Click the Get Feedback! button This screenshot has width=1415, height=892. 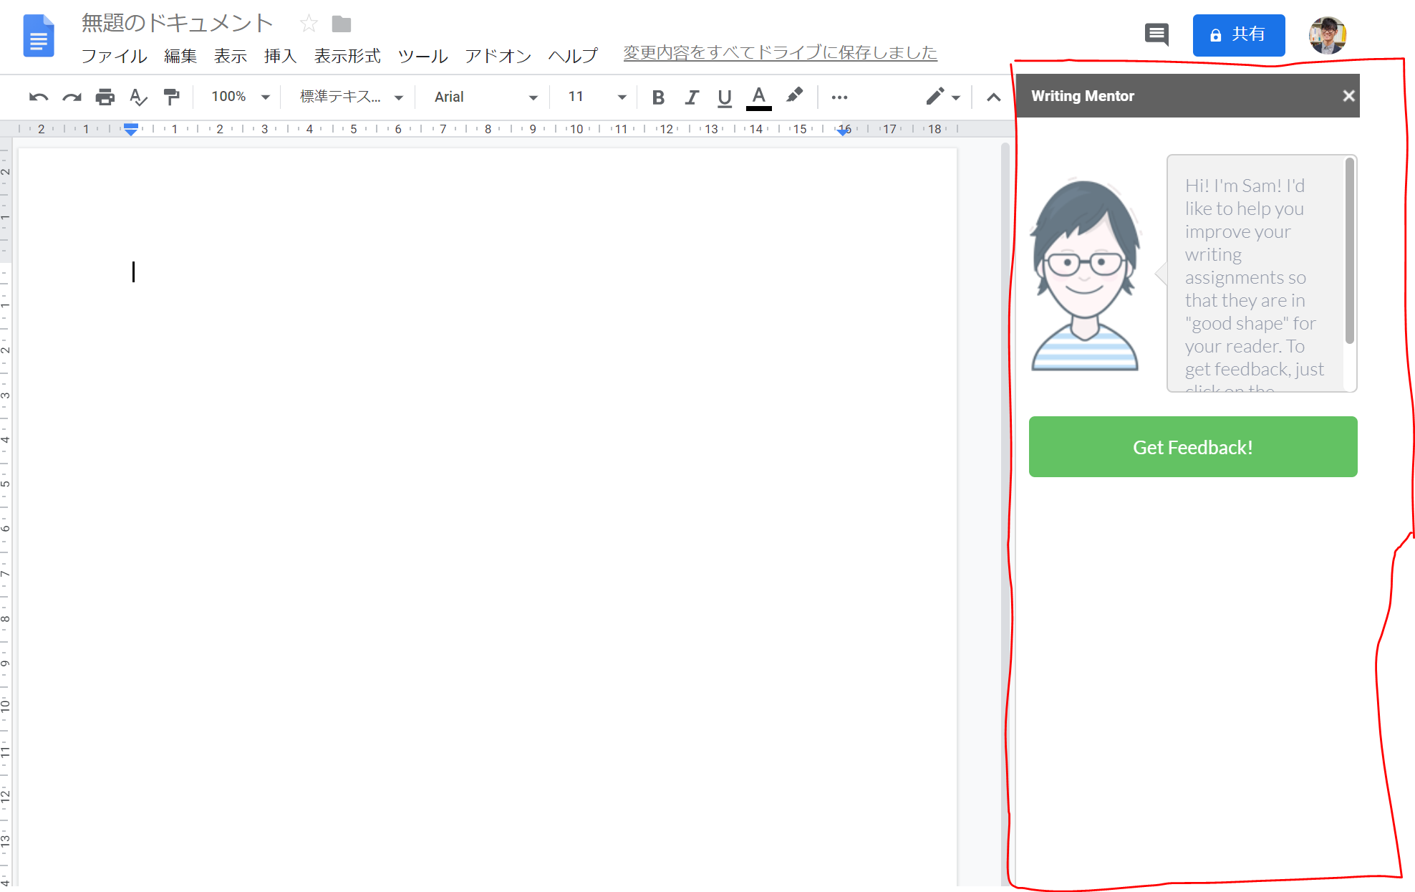coord(1193,447)
